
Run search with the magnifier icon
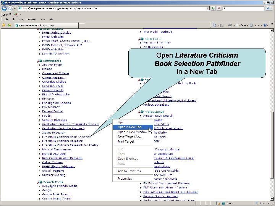click(x=267, y=8)
